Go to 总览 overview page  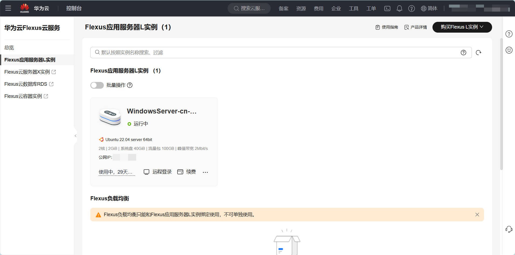pos(9,47)
